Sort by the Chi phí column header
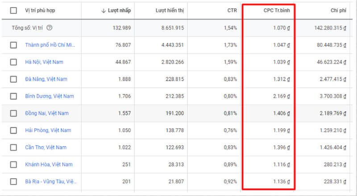The width and height of the screenshot is (357, 196). pyautogui.click(x=335, y=10)
